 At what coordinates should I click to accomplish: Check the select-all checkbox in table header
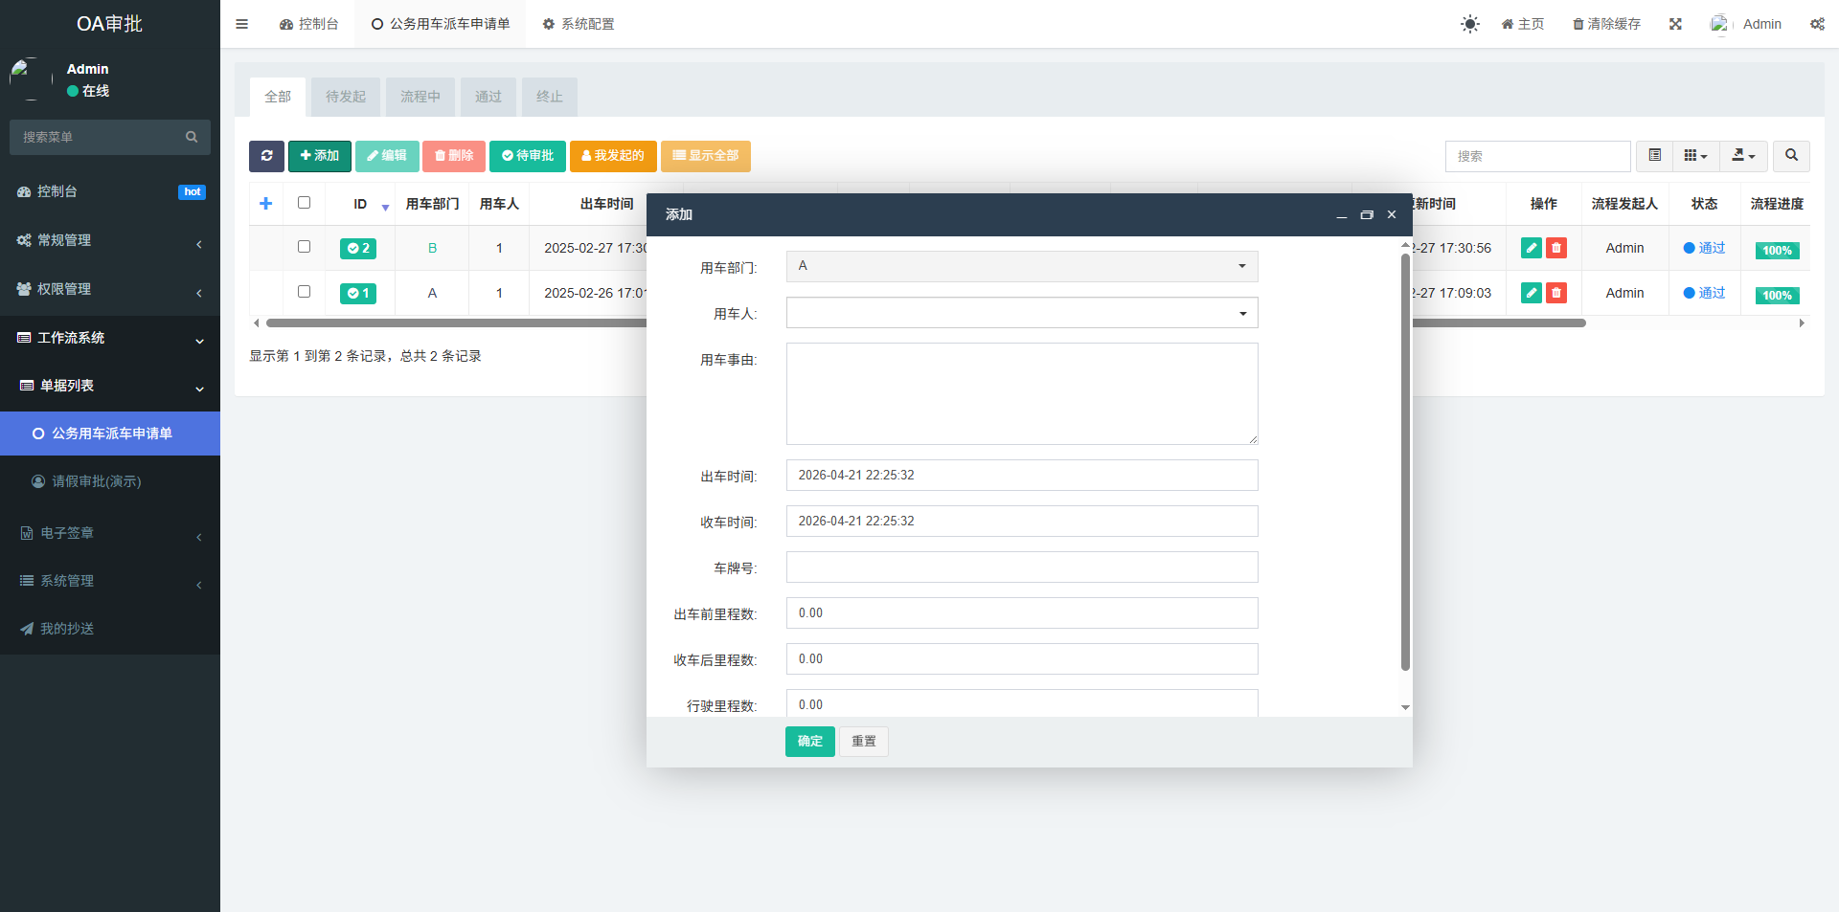coord(305,203)
